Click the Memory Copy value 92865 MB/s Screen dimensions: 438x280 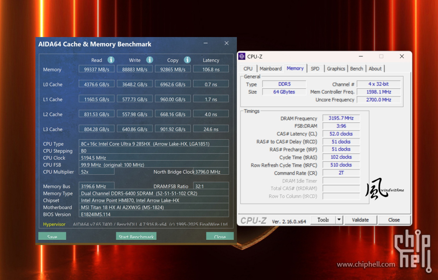pos(173,69)
